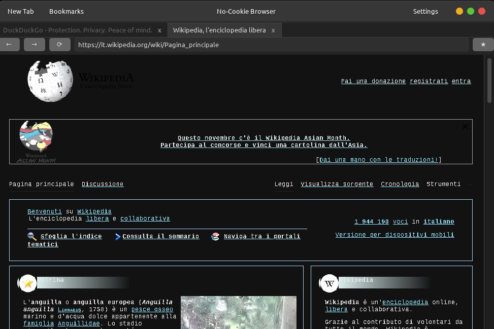Screen dimensions: 494x329
Task: Click the books icon beside Naviga tra i portali
Action: point(215,236)
